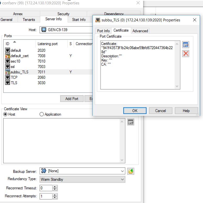Screen dimensions: 203x203
Task: Click the red X delete certificate icon
Action: point(186,54)
